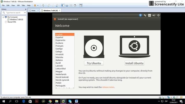The height and width of the screenshot is (104, 185).
Task: Launch Microsoft Edge from the taskbar
Action: [24, 101]
